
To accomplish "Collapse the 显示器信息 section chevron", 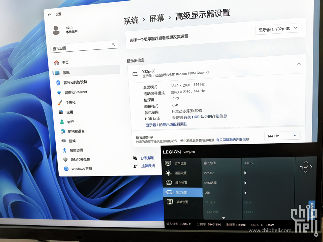I will point(299,64).
